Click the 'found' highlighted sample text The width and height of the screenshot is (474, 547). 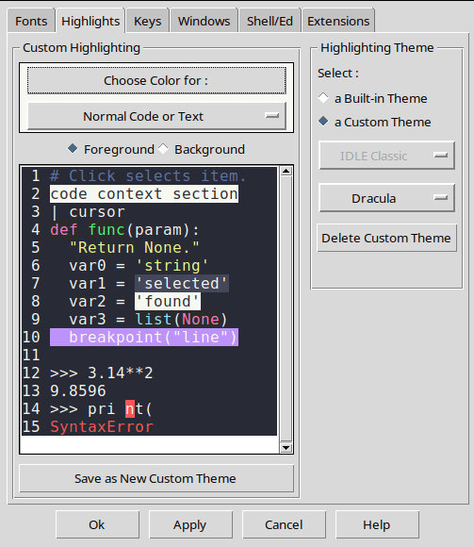pos(168,302)
